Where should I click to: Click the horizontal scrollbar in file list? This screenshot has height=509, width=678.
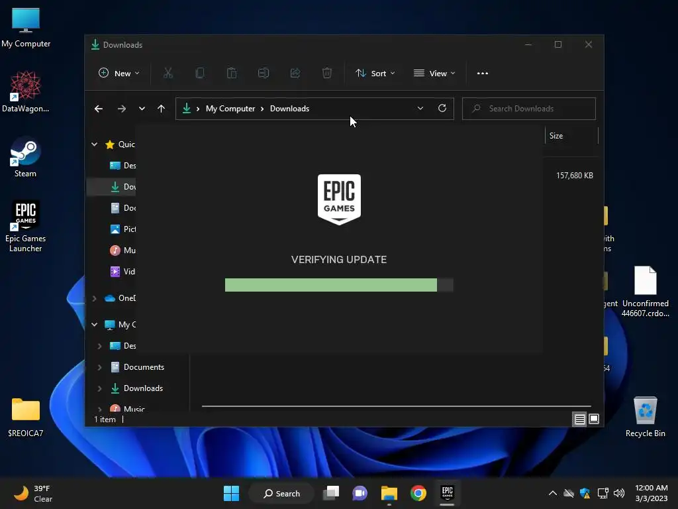[x=396, y=406]
